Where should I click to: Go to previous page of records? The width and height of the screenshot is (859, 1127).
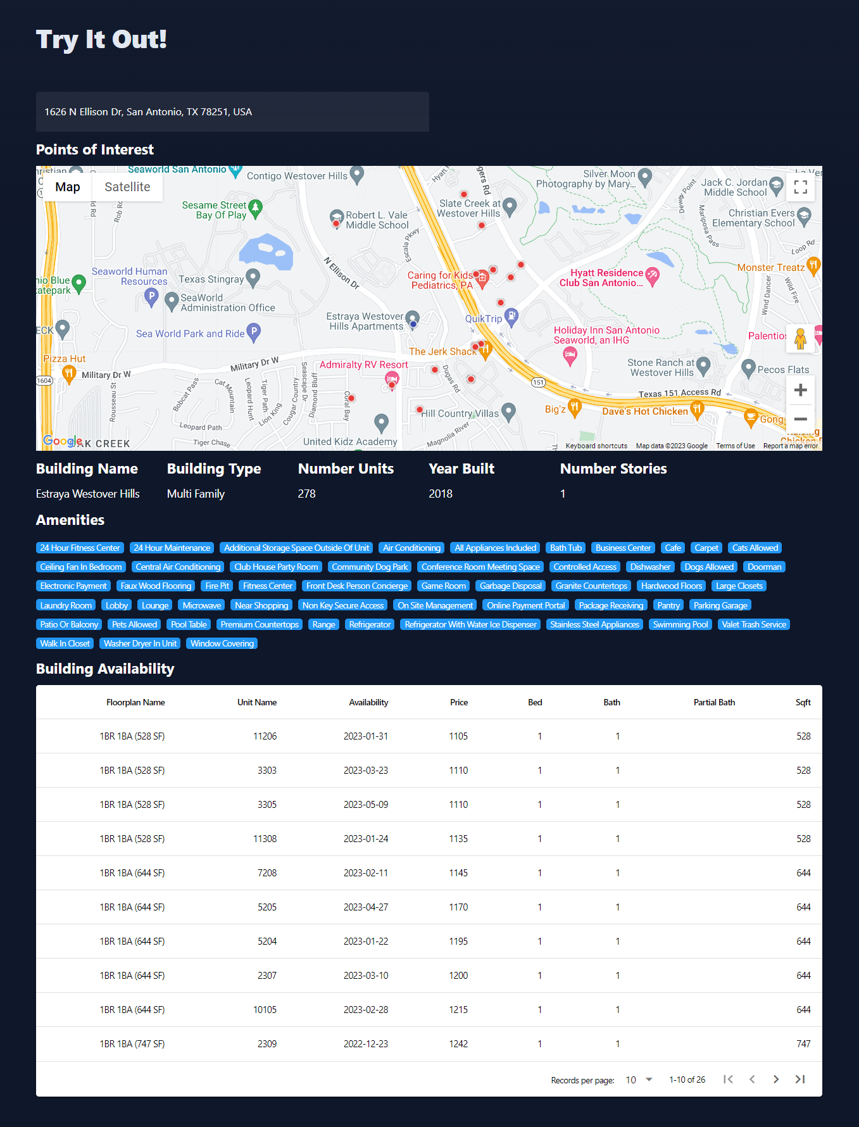[x=752, y=1080]
